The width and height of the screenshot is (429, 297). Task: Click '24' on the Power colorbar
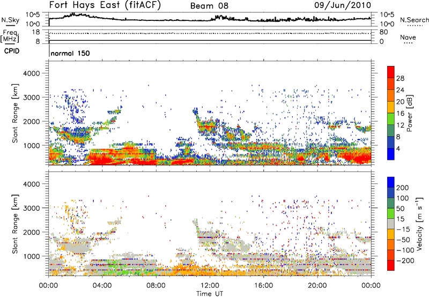point(400,90)
